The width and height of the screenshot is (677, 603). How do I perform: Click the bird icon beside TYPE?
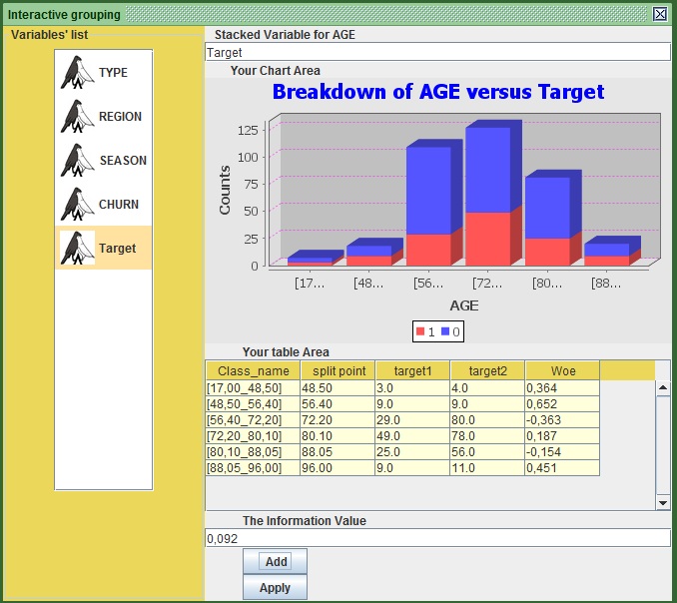[x=77, y=73]
